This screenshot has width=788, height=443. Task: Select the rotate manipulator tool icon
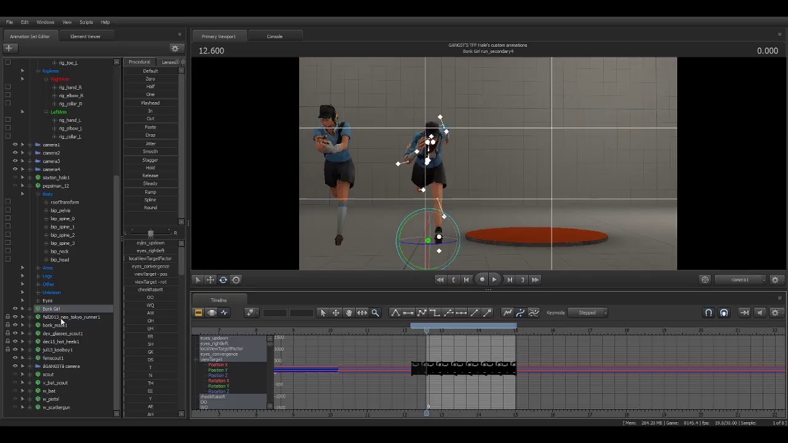pos(223,280)
